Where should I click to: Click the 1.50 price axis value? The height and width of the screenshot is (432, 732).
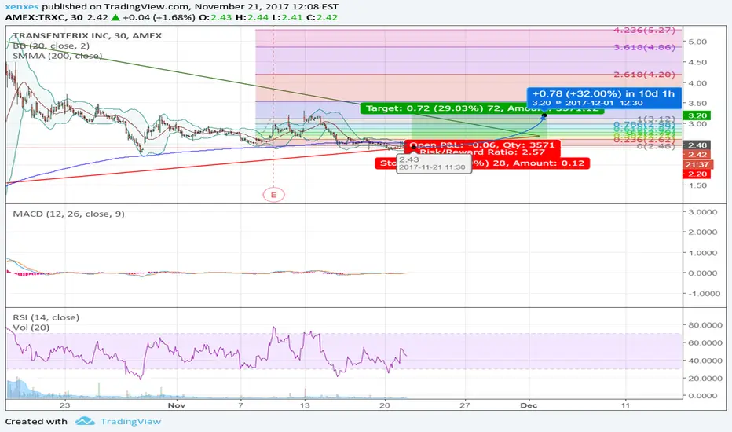click(x=697, y=185)
